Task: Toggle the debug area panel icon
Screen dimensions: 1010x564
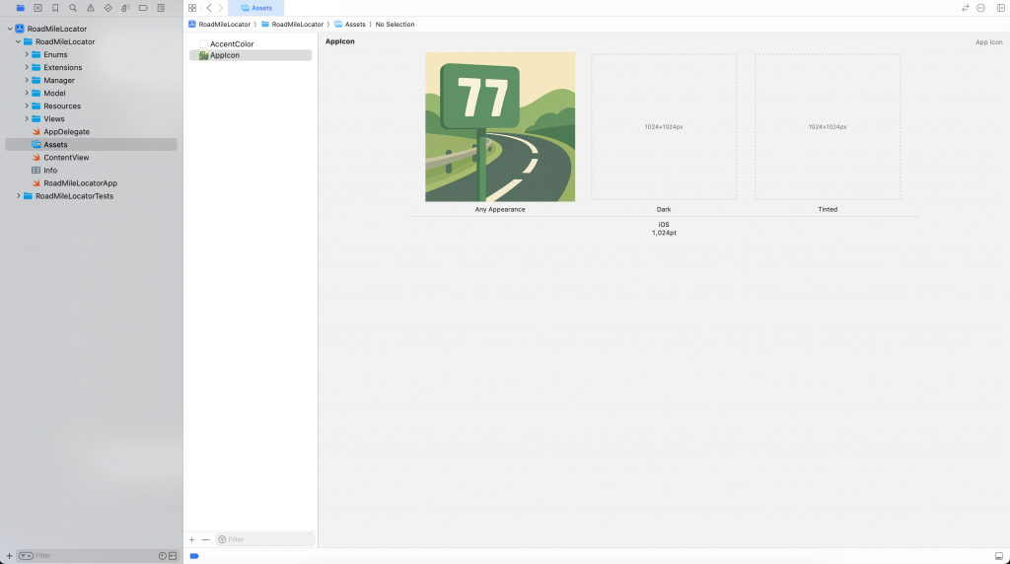Action: pos(999,556)
